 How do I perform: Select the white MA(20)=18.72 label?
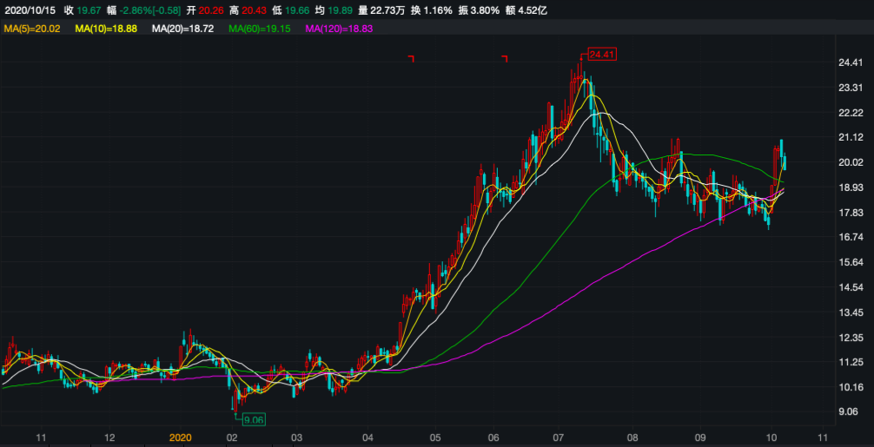coord(182,28)
